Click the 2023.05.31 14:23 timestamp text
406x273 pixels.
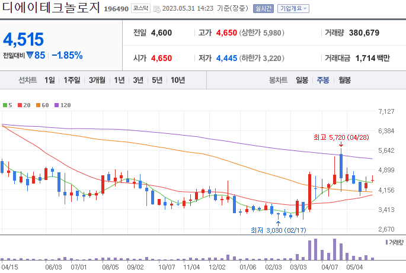[x=188, y=8]
